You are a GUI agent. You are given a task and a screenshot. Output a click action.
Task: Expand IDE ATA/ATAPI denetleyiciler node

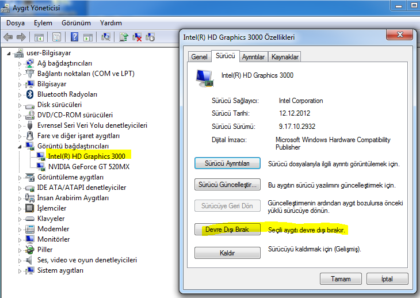(x=20, y=188)
